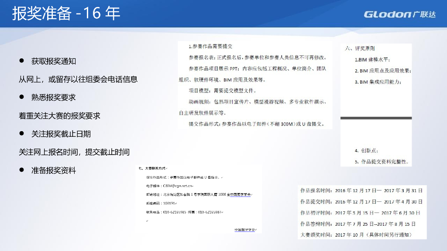The width and height of the screenshot is (447, 251).
Task: Click the line '自主研发软件展示等。'
Action: click(x=203, y=113)
